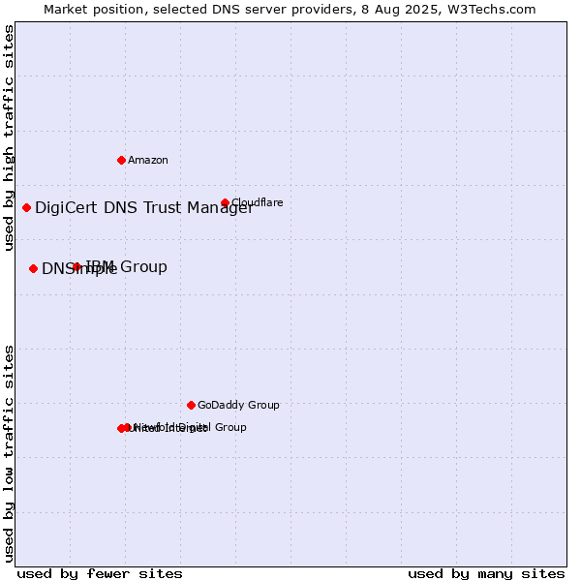Click the DigiCert DNS Trust Manager marker
Screen dimensions: 581x581
[26, 207]
